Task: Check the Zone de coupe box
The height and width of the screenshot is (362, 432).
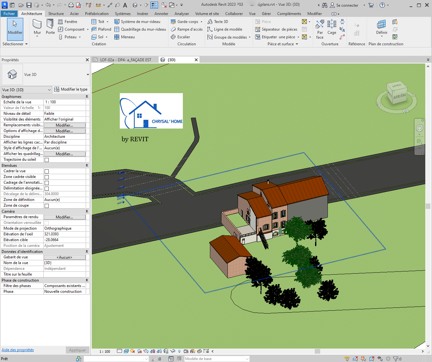Action: (x=47, y=206)
